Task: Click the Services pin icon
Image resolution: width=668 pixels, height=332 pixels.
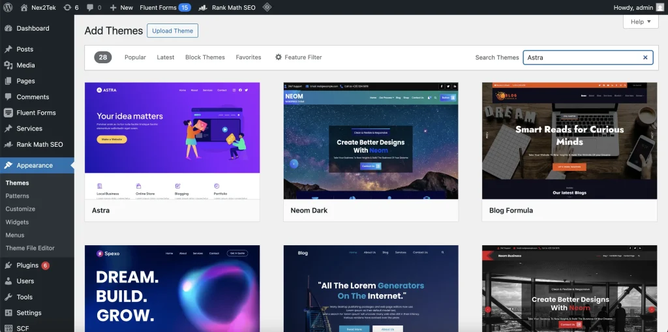Action: coord(8,128)
